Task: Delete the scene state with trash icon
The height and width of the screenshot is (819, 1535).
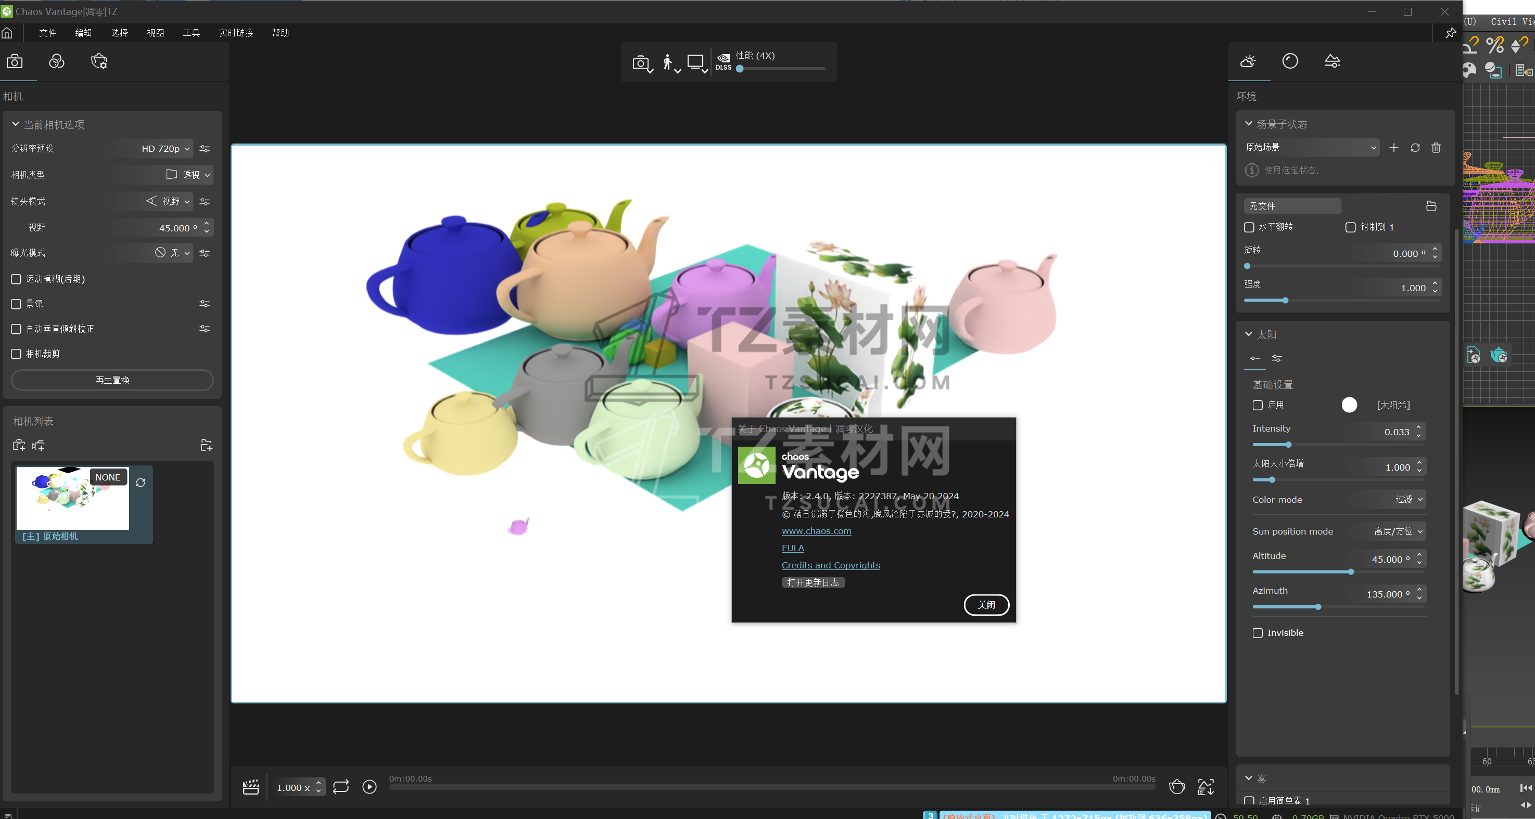Action: tap(1436, 148)
